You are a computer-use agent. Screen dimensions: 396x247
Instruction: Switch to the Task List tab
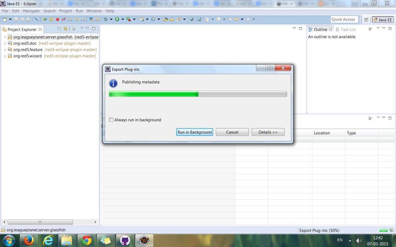pyautogui.click(x=348, y=30)
